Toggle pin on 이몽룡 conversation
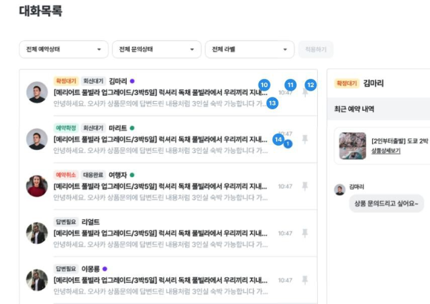The width and height of the screenshot is (430, 304). (305, 280)
